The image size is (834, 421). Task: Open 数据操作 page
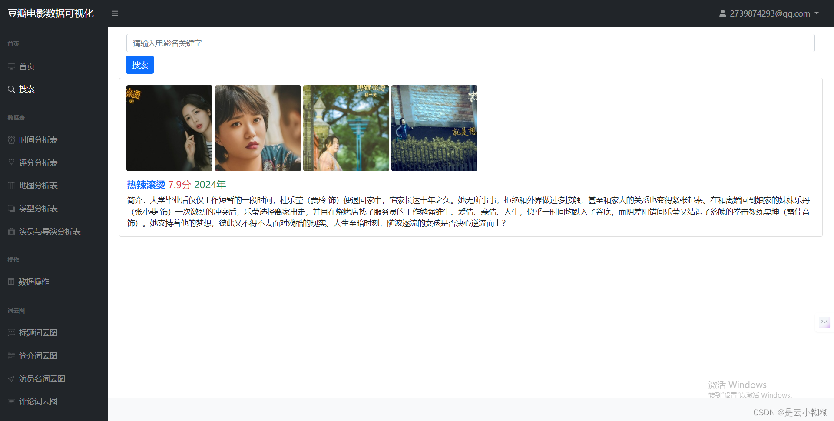click(33, 282)
